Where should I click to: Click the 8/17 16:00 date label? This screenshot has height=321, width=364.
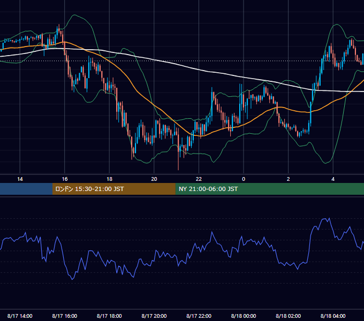[65, 316]
